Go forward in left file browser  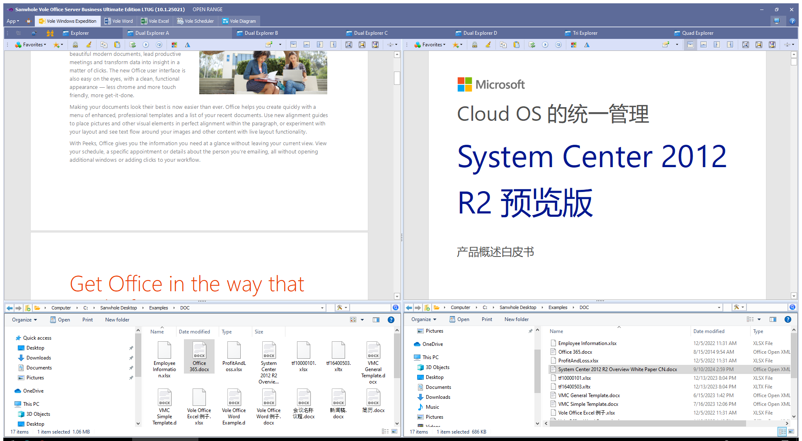point(18,308)
